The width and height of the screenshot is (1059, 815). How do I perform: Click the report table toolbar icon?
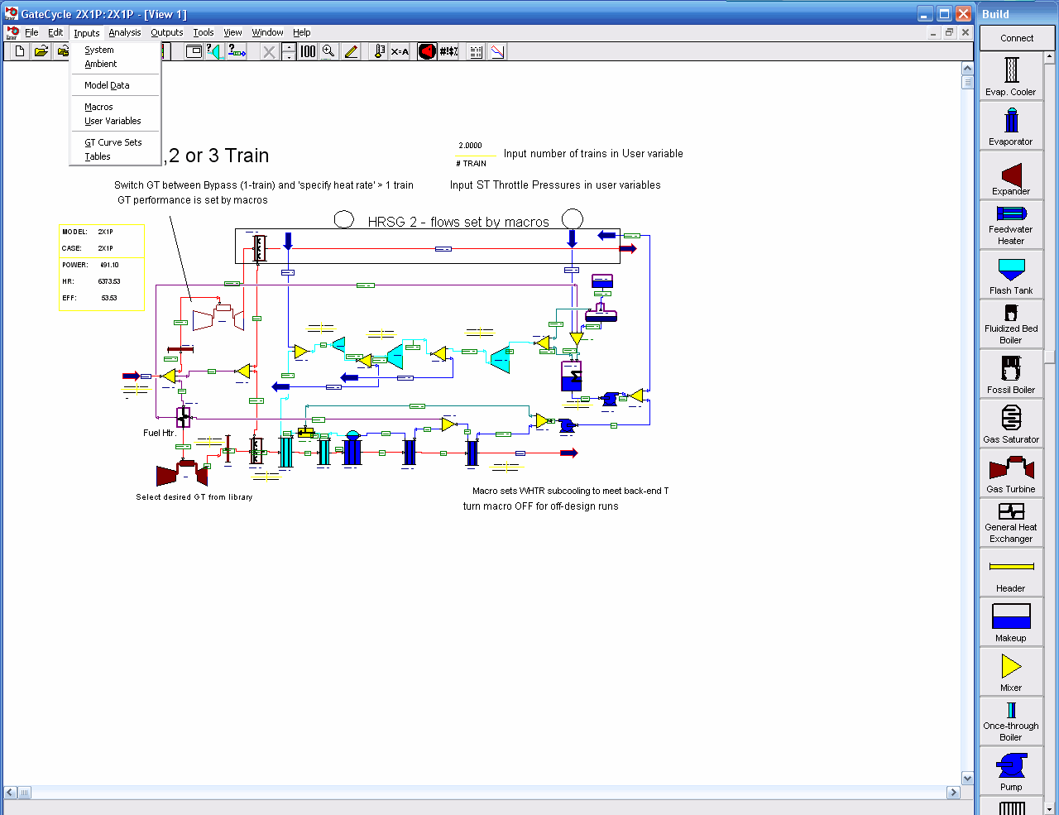coord(476,51)
